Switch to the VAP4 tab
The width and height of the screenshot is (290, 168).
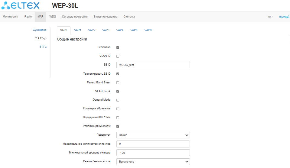[120, 30]
